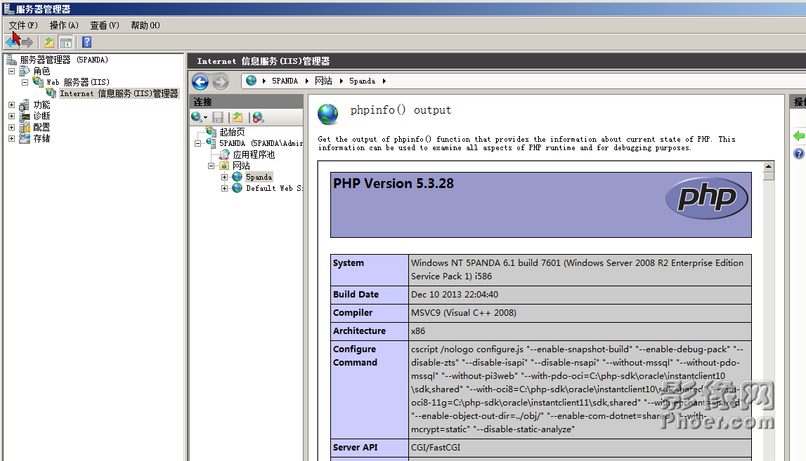Click the MMC toolbar Forward arrow

coord(27,42)
